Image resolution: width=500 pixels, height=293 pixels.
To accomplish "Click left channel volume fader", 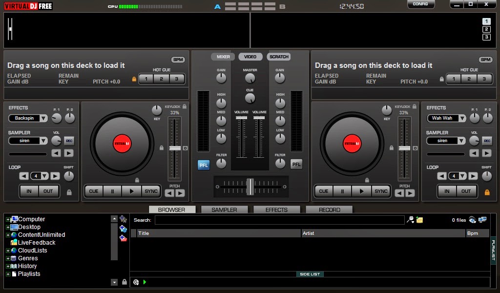I will [x=241, y=118].
